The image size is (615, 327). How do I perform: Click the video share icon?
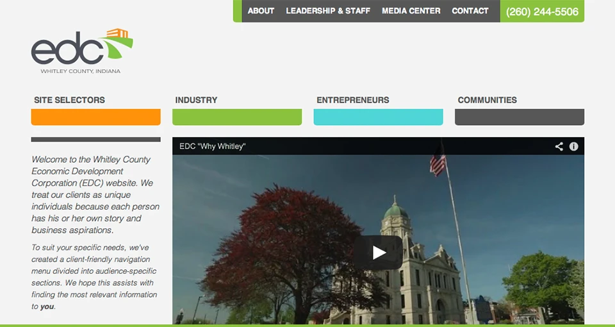tap(559, 146)
